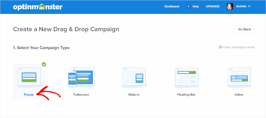
Task: Click the info icon beside How campaigns work
Action: (x=220, y=47)
